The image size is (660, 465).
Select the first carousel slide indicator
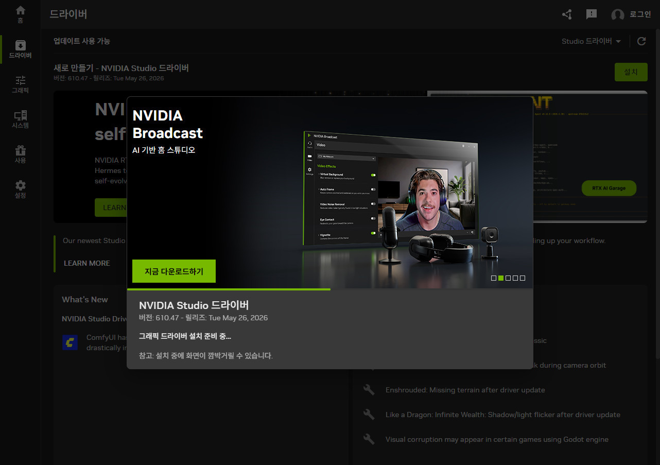(x=494, y=278)
